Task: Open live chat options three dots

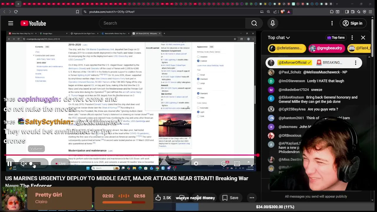Action: tap(352, 38)
